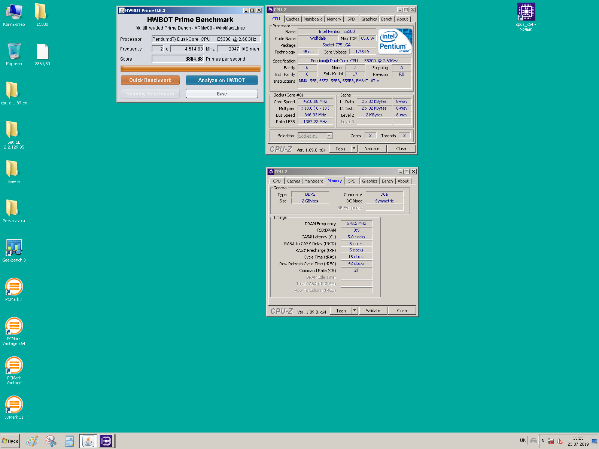Open Calculator from the taskbar

pyautogui.click(x=69, y=441)
